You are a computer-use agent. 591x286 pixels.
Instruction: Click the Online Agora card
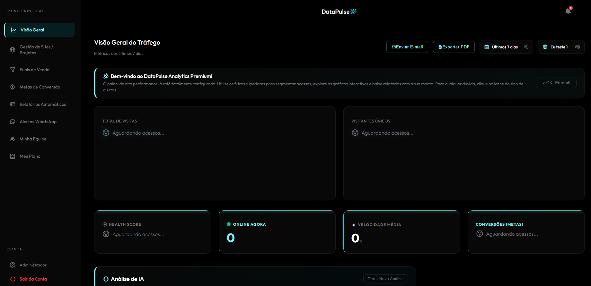click(277, 232)
